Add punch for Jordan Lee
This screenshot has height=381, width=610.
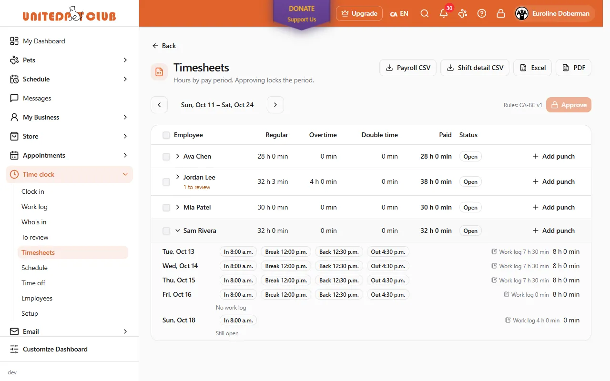pos(553,181)
